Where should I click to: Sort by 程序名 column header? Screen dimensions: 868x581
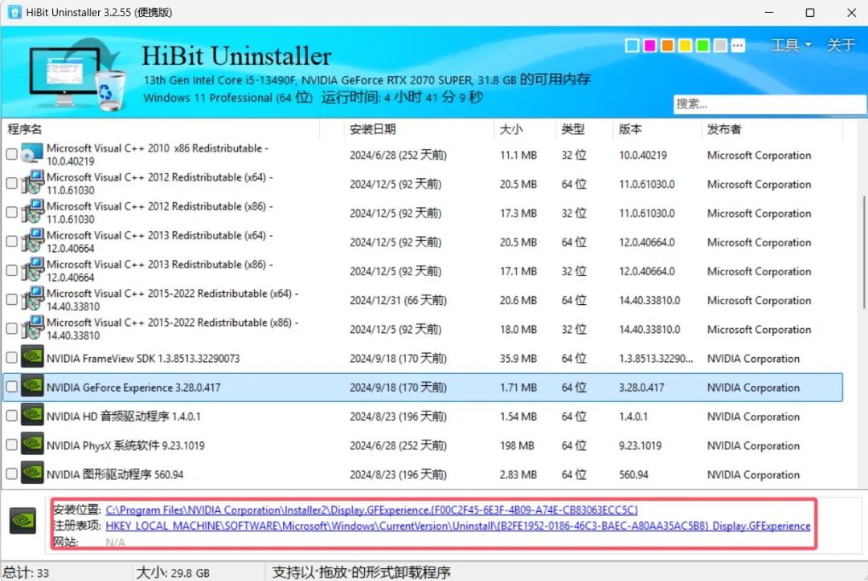click(162, 129)
